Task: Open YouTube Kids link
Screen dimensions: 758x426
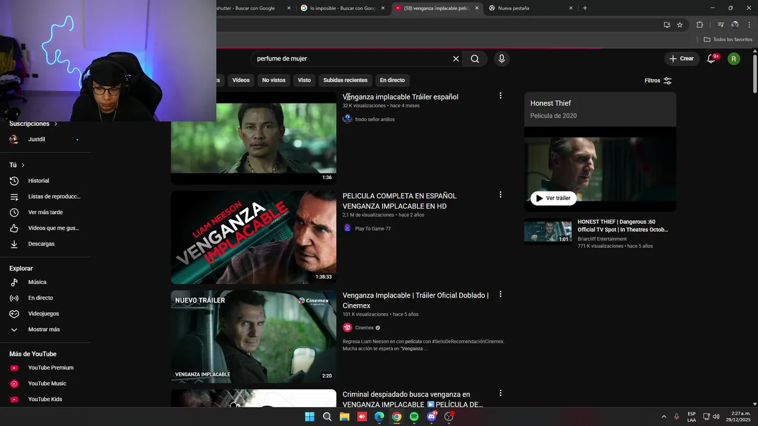Action: coord(45,399)
